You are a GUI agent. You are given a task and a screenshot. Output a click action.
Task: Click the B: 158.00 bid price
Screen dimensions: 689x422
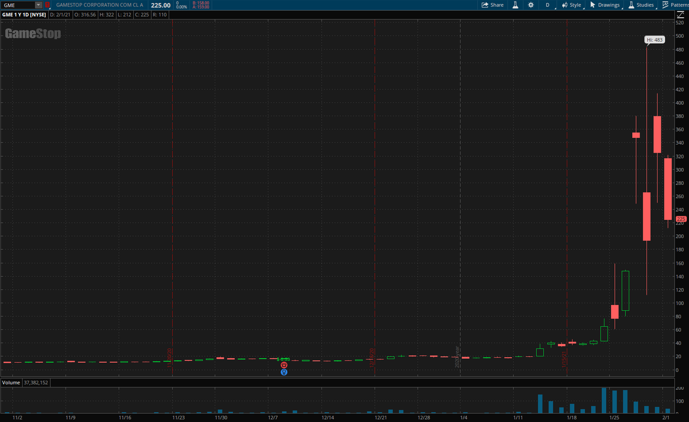(x=202, y=3)
